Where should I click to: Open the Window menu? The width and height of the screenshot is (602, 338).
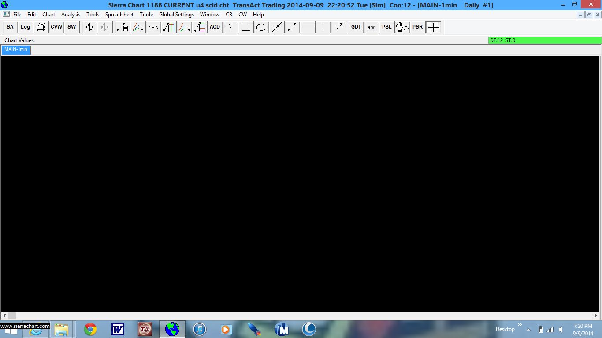pyautogui.click(x=210, y=15)
